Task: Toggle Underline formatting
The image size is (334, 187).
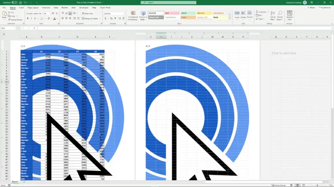Action: point(35,19)
